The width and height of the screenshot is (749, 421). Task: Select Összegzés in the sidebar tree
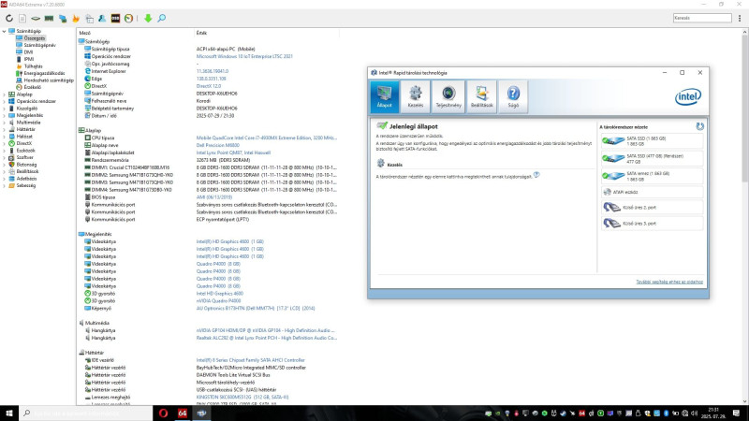(x=35, y=37)
